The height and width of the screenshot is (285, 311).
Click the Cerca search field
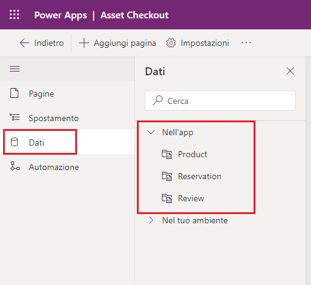tap(220, 101)
